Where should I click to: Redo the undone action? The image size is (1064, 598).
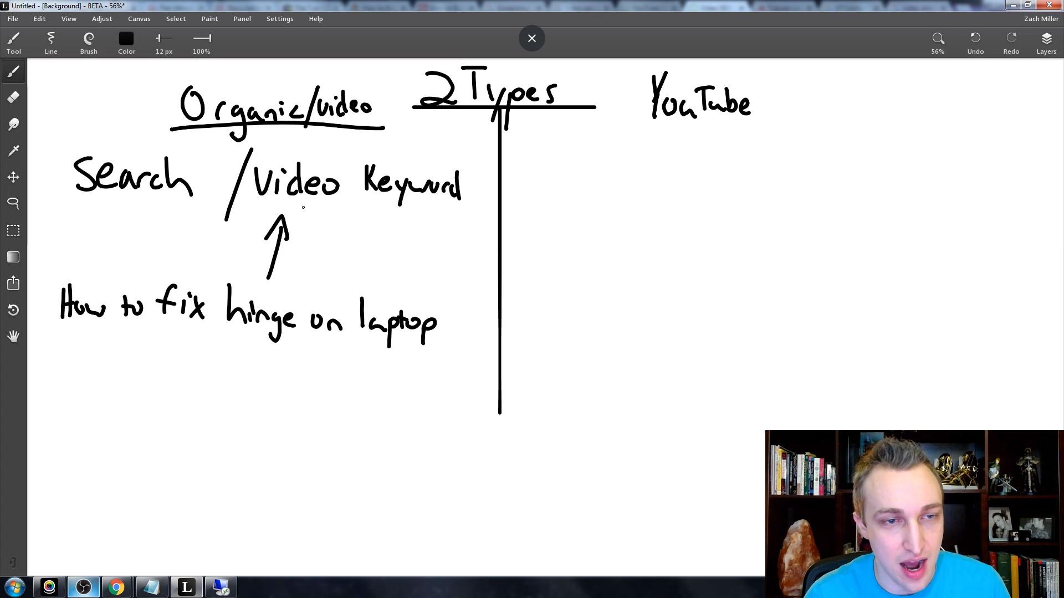(x=1011, y=42)
